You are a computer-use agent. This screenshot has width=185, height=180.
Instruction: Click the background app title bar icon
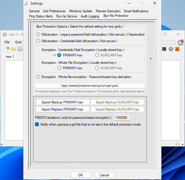[x=5, y=34]
